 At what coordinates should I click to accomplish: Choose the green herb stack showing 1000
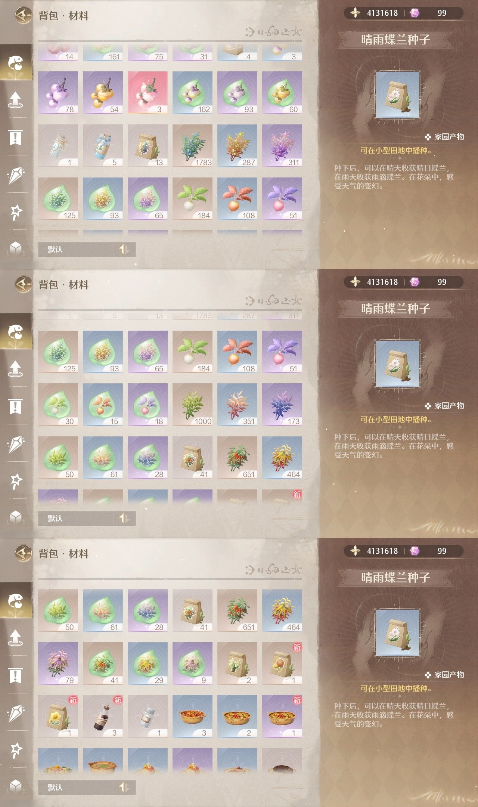[x=192, y=405]
